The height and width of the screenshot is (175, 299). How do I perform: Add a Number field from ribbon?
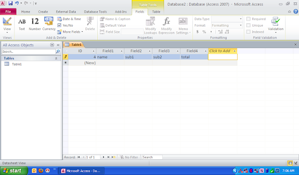click(35, 24)
